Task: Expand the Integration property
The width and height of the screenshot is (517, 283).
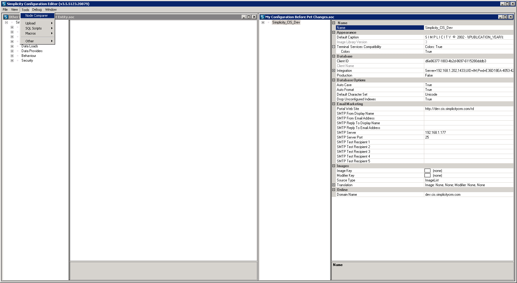Action: click(x=334, y=71)
